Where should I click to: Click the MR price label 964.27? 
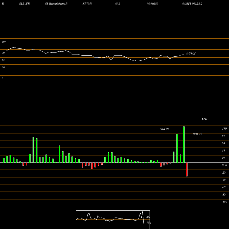[165, 129]
